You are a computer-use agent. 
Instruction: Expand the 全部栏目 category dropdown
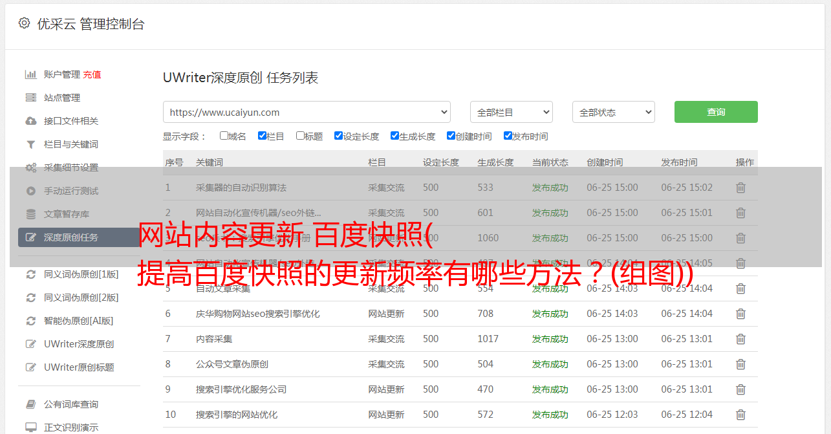[x=511, y=112]
